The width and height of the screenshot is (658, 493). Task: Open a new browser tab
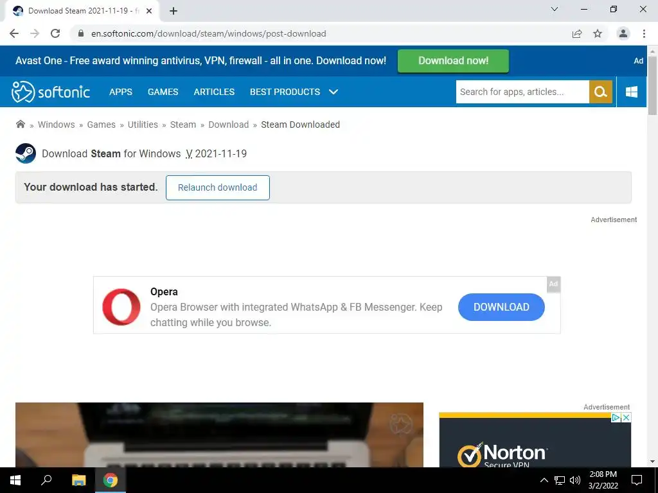(x=173, y=11)
